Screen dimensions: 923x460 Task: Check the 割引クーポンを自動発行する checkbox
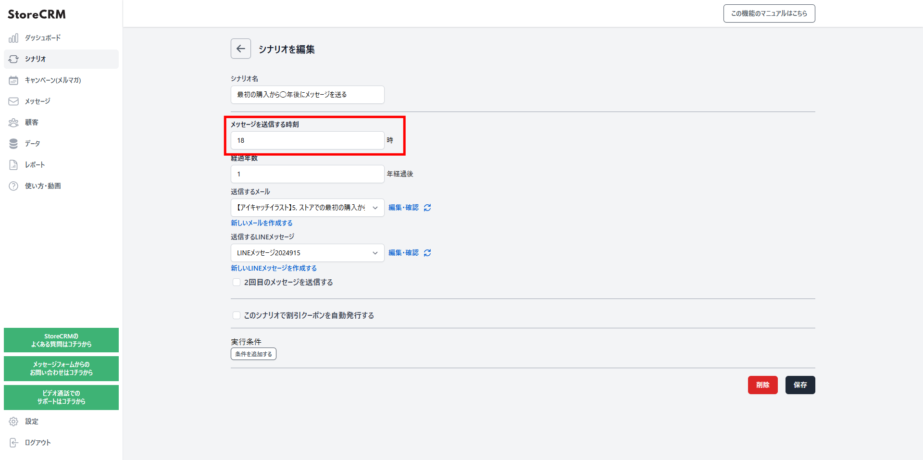pyautogui.click(x=237, y=315)
